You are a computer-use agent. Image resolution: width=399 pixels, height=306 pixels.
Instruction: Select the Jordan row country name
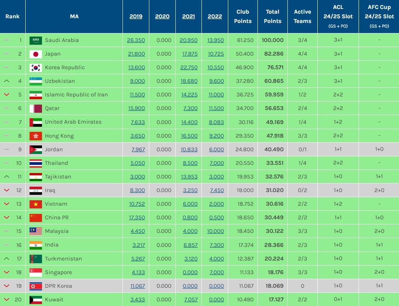click(54, 150)
